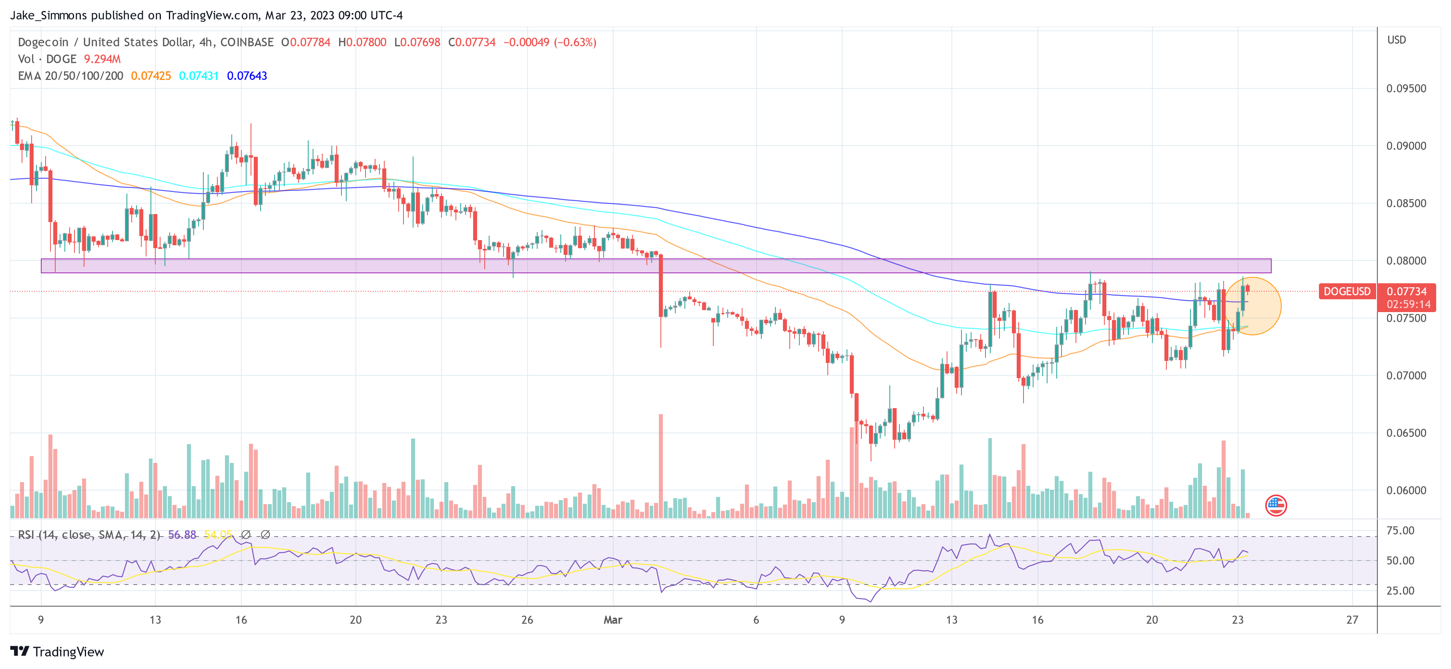Click the first empty-set symbol after RSI values
This screenshot has width=1451, height=669.
click(x=246, y=535)
